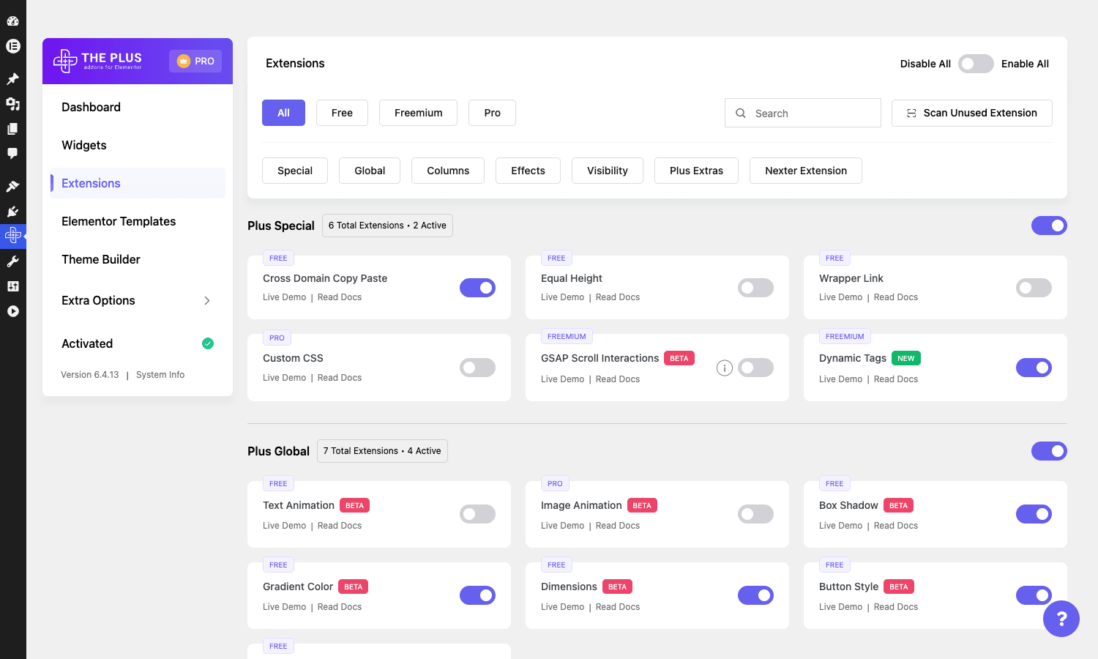Image resolution: width=1098 pixels, height=659 pixels.
Task: Open the Comments bubble icon in sidebar
Action: pos(12,154)
